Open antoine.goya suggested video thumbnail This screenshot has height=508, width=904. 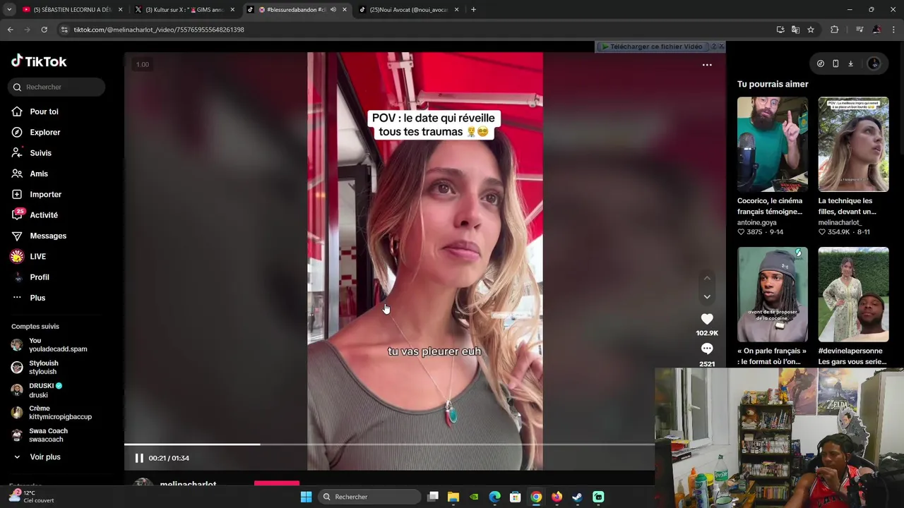(773, 145)
